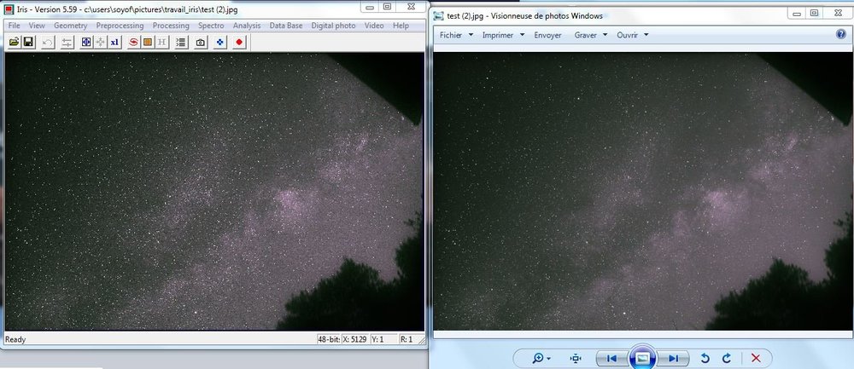The image size is (854, 369).
Task: Open the Data Base menu in Iris
Action: pos(286,26)
